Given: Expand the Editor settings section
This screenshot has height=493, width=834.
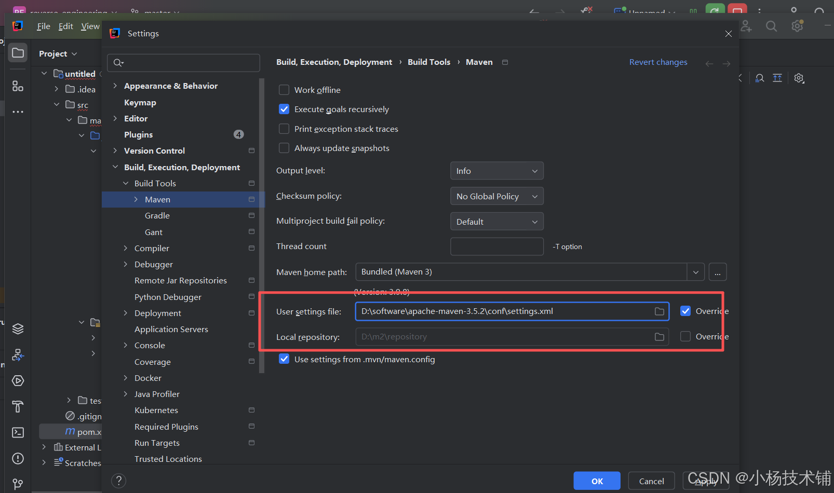Looking at the screenshot, I should 115,118.
